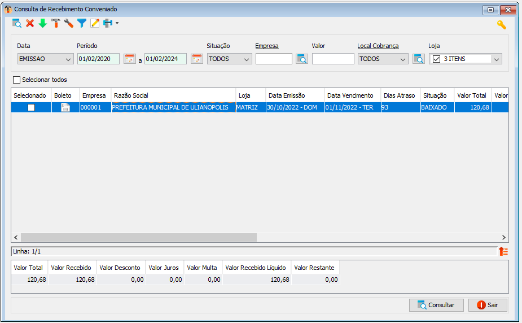Tick the Selecionado checkbox for row 000001

point(31,107)
